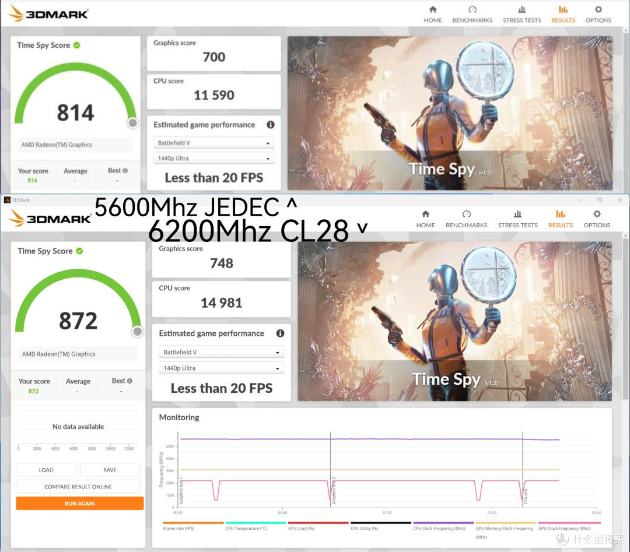Expand Battlefield V dropdown in lower window
This screenshot has width=630, height=552.
(222, 352)
